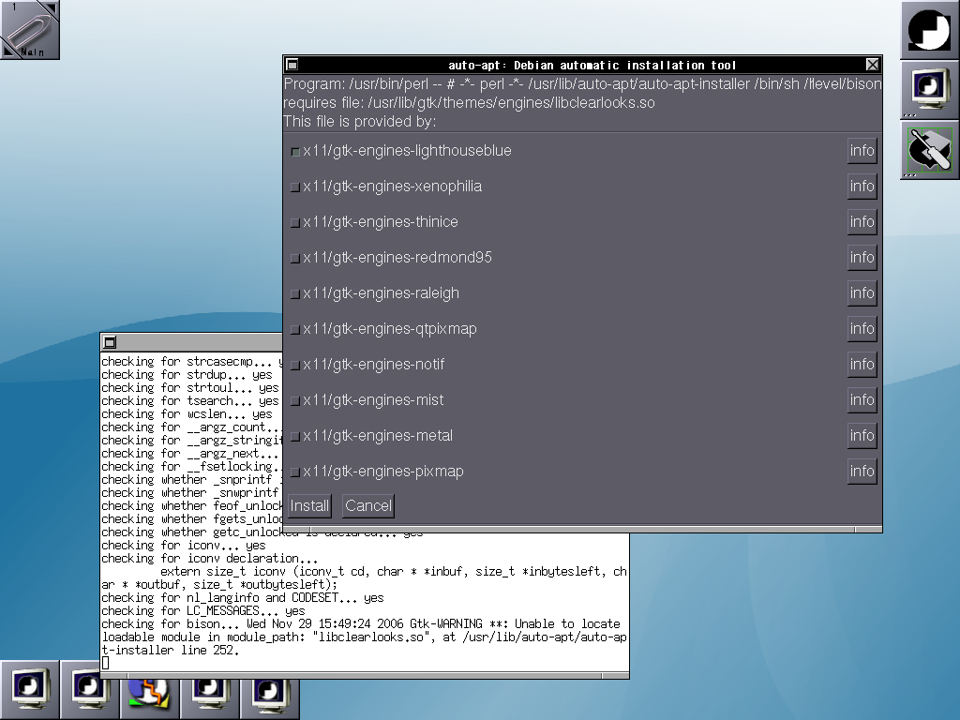Click terminal line 'checking for iconv... yes'
This screenshot has height=720, width=960.
point(184,545)
